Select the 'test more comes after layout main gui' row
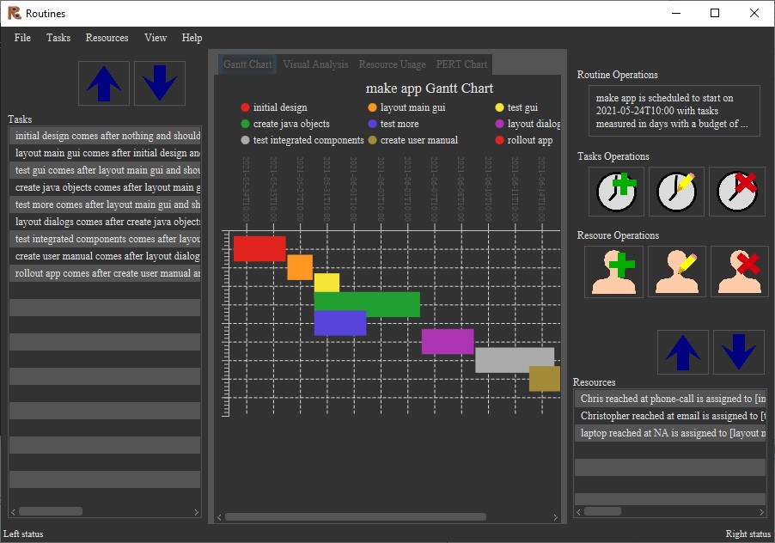The width and height of the screenshot is (775, 543). [x=105, y=204]
